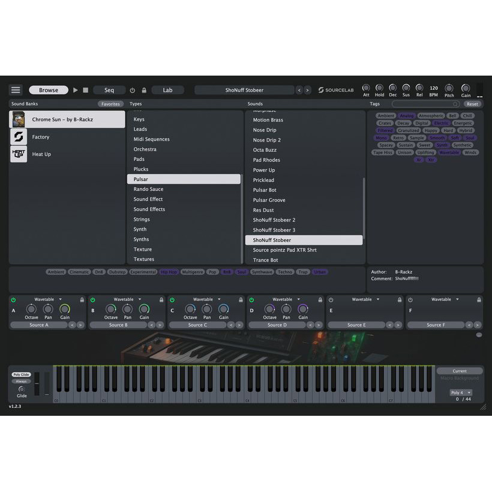Lock Source D with lock icon

(x=320, y=299)
